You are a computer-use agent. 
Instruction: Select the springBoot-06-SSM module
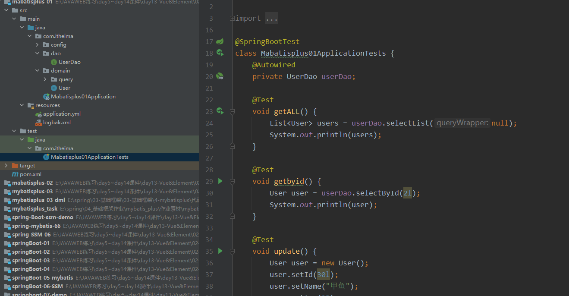(38, 287)
